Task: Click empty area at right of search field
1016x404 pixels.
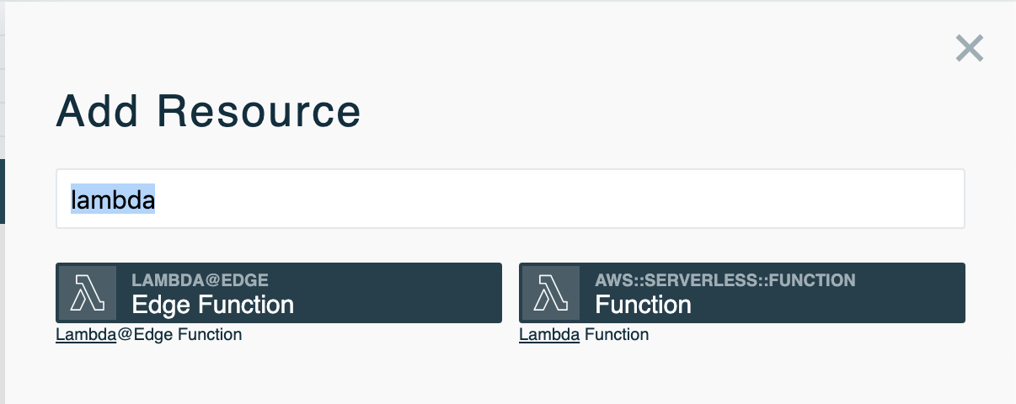Action: point(758,199)
